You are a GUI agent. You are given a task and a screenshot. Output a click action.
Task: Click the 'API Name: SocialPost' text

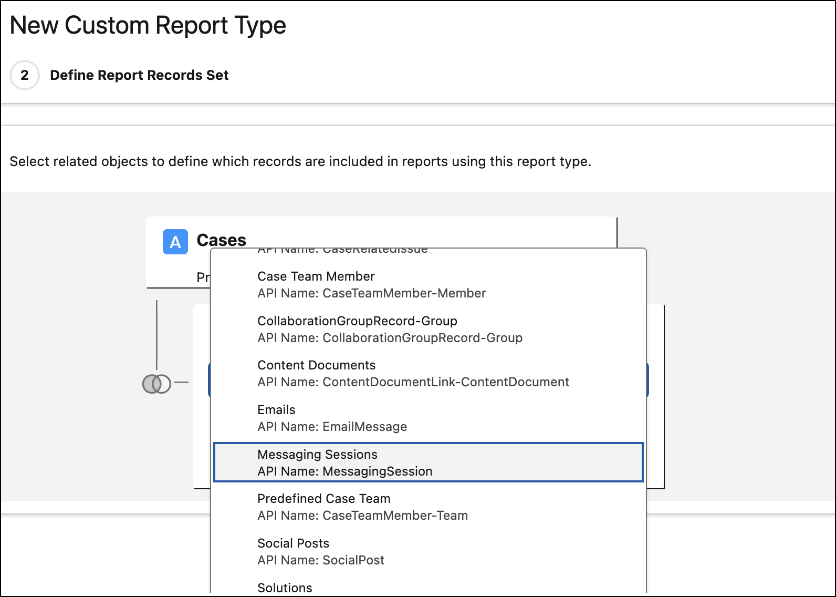(321, 560)
